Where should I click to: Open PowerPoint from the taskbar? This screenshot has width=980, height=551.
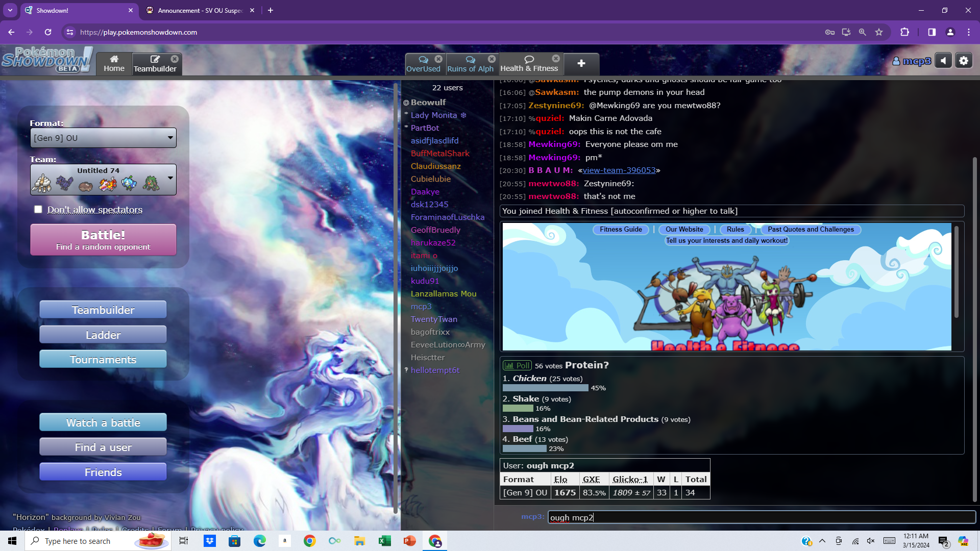[x=409, y=541]
